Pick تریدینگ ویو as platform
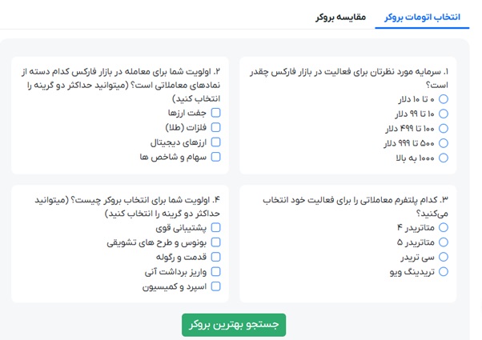This screenshot has height=340, width=482. pyautogui.click(x=444, y=272)
